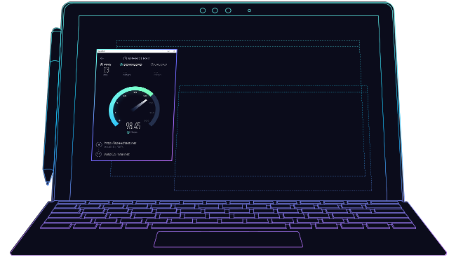Click the Speedtest logo in header
Screen dimensions: 456x257
coord(136,58)
